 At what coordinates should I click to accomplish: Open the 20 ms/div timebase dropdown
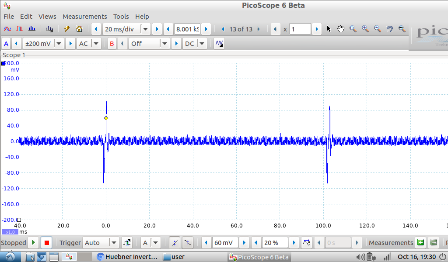145,29
